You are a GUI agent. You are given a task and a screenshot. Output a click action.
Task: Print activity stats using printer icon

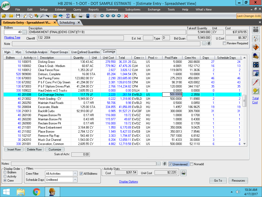[183, 173]
